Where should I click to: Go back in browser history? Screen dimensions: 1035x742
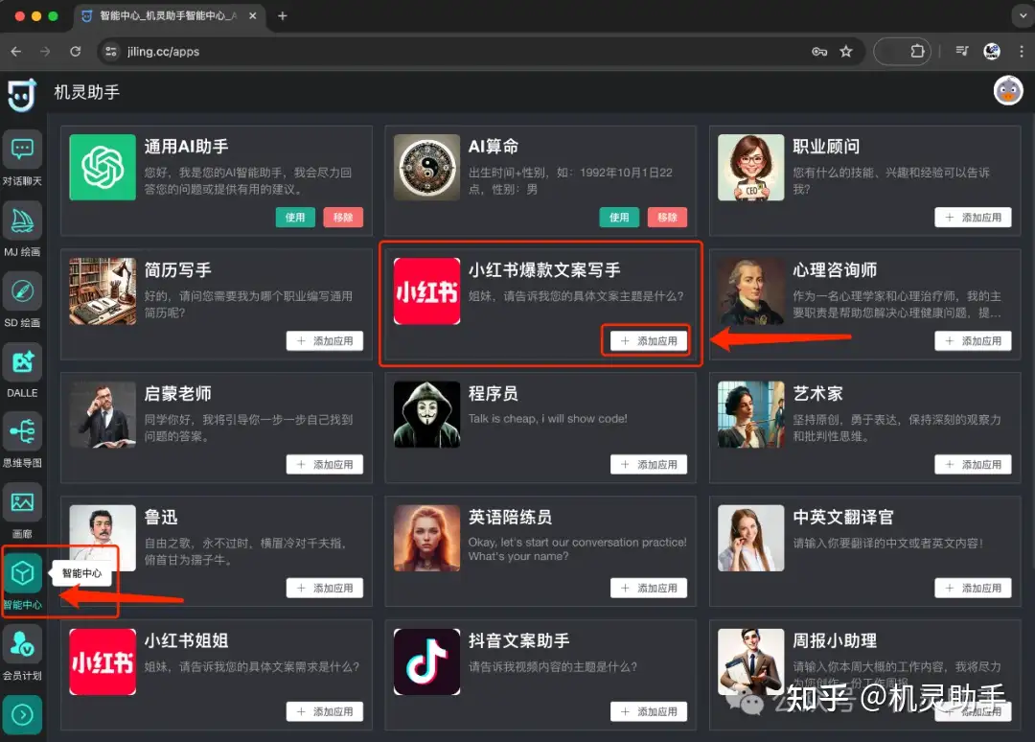(16, 52)
